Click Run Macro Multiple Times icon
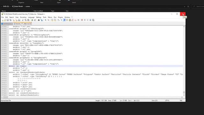Viewport: 204px width, 115px height. pos(91,20)
